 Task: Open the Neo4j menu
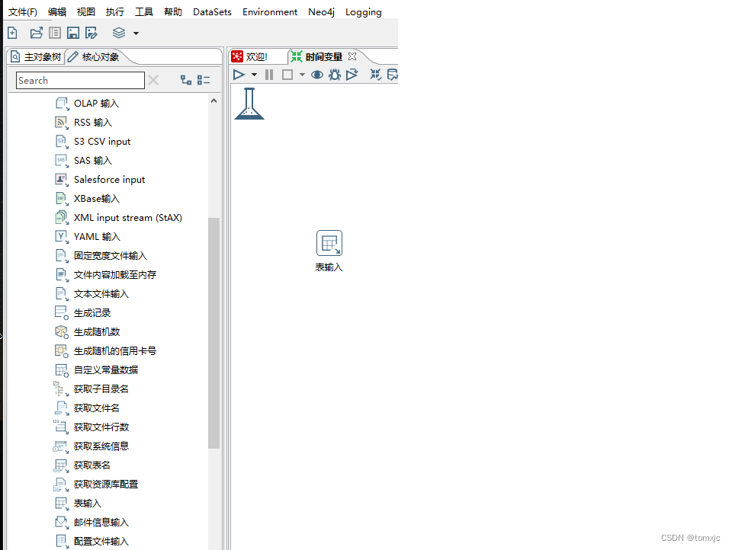click(321, 11)
